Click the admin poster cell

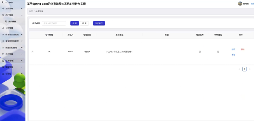point(70,52)
